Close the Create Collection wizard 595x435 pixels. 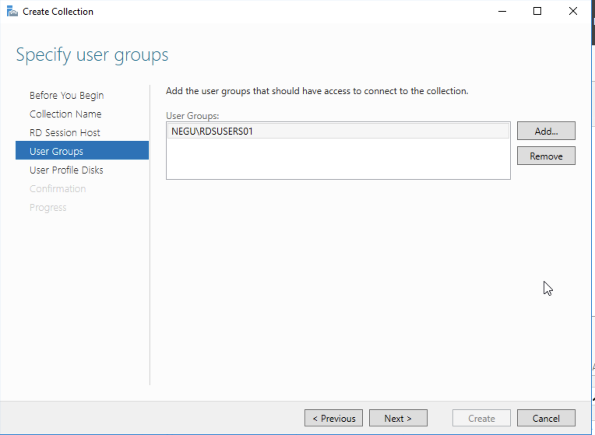click(x=573, y=11)
